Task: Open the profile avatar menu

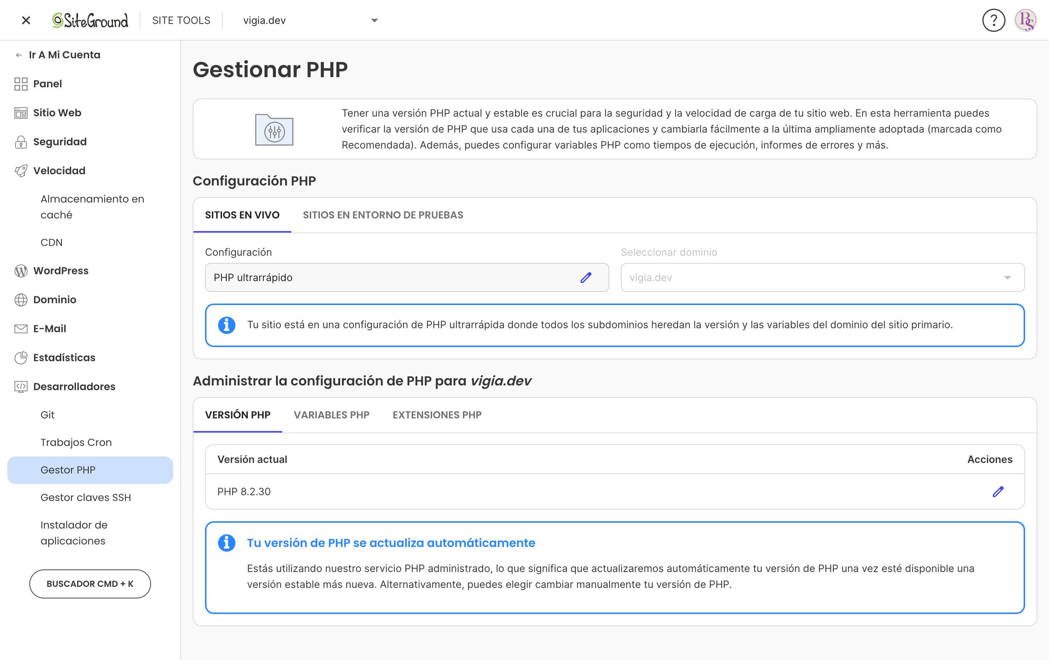Action: point(1028,20)
